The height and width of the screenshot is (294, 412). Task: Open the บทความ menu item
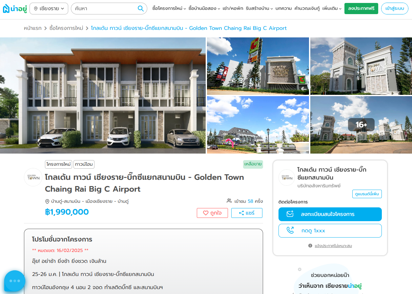pyautogui.click(x=284, y=9)
